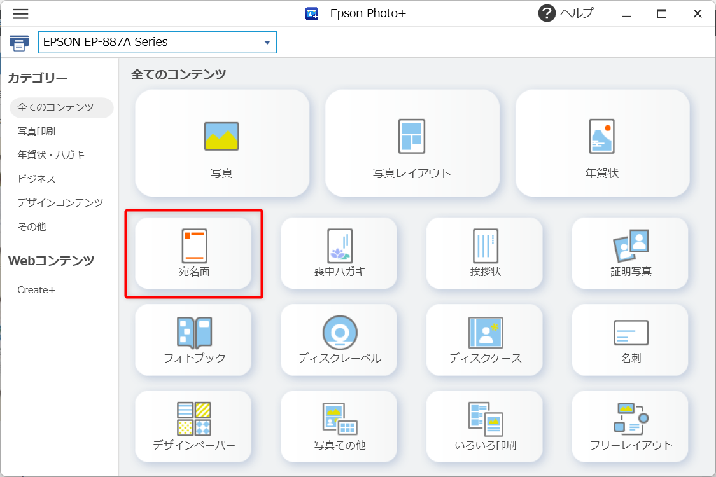
Task: Choose the フォトブック photo book tile
Action: click(193, 340)
